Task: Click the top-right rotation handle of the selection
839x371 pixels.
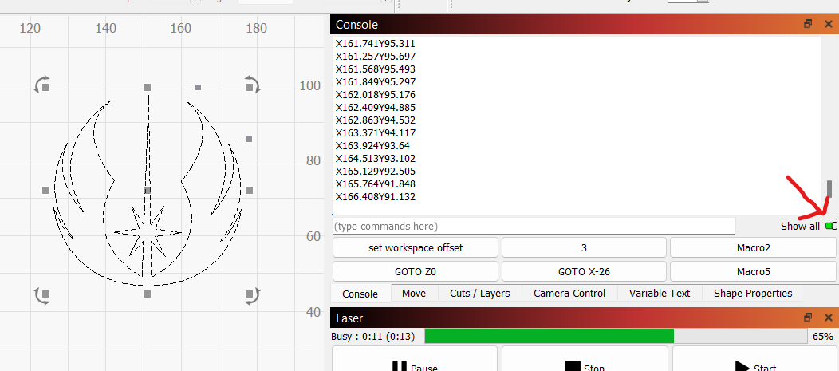Action: click(252, 84)
